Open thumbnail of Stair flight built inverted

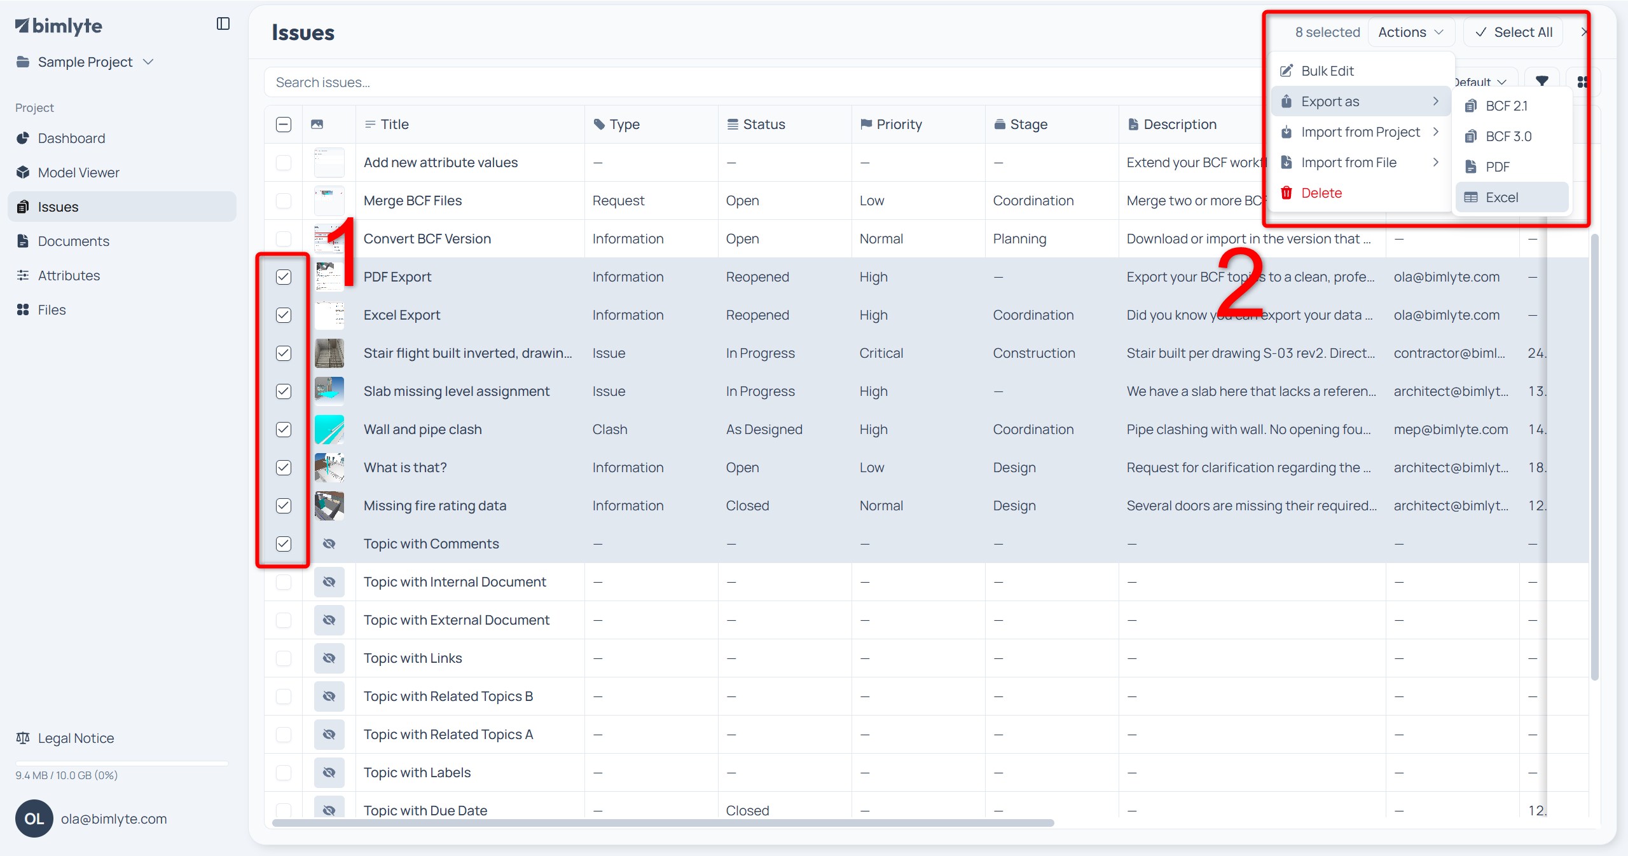(329, 353)
